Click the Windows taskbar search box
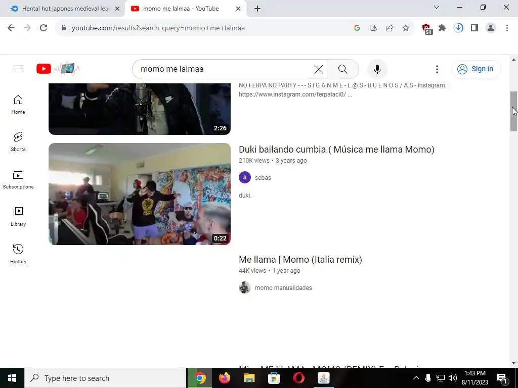Viewport: 518px width, 388px height. (x=105, y=378)
